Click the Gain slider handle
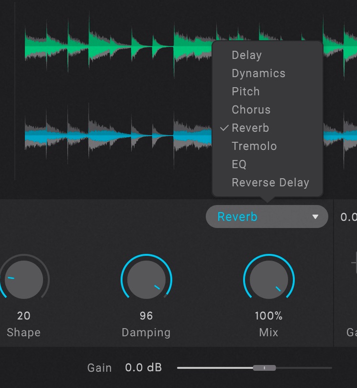Image resolution: width=357 pixels, height=388 pixels. click(265, 368)
